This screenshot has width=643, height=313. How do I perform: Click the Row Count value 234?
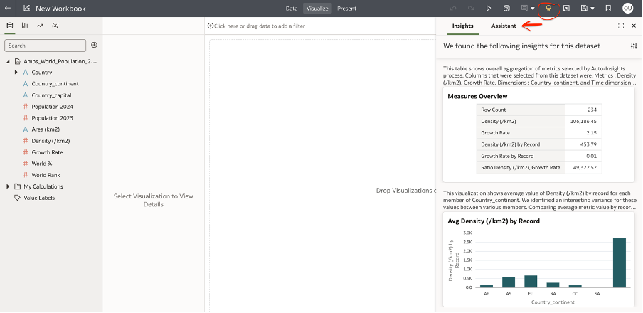[x=592, y=110]
